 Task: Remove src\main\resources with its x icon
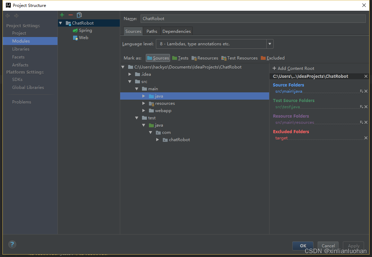pyautogui.click(x=366, y=122)
